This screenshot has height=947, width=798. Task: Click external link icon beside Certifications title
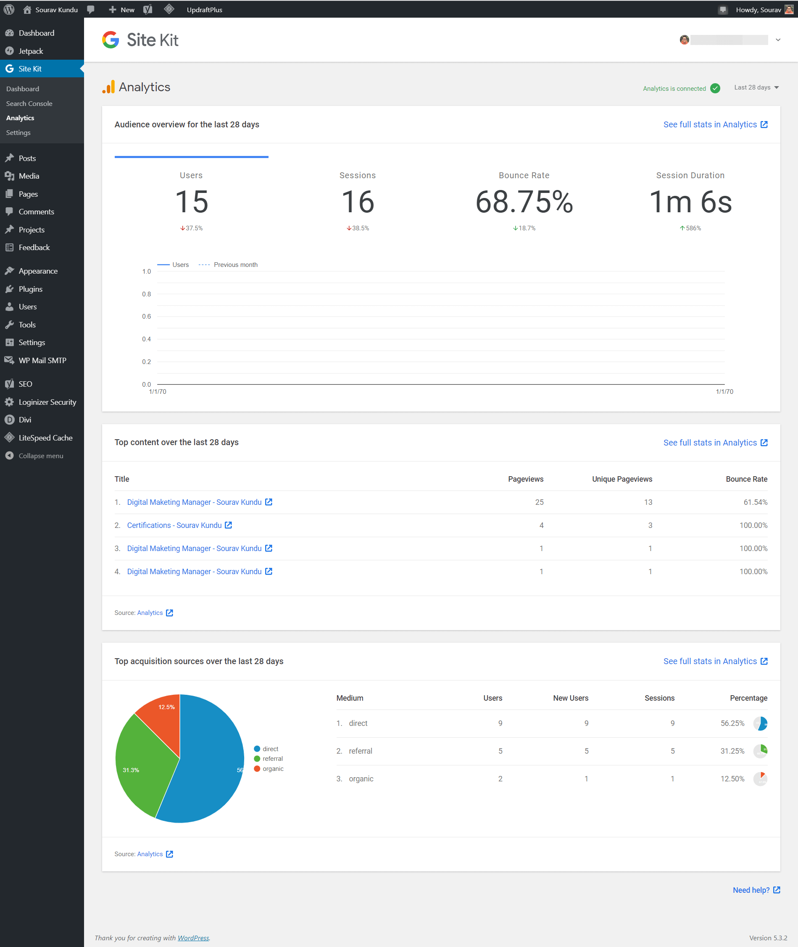pos(229,525)
